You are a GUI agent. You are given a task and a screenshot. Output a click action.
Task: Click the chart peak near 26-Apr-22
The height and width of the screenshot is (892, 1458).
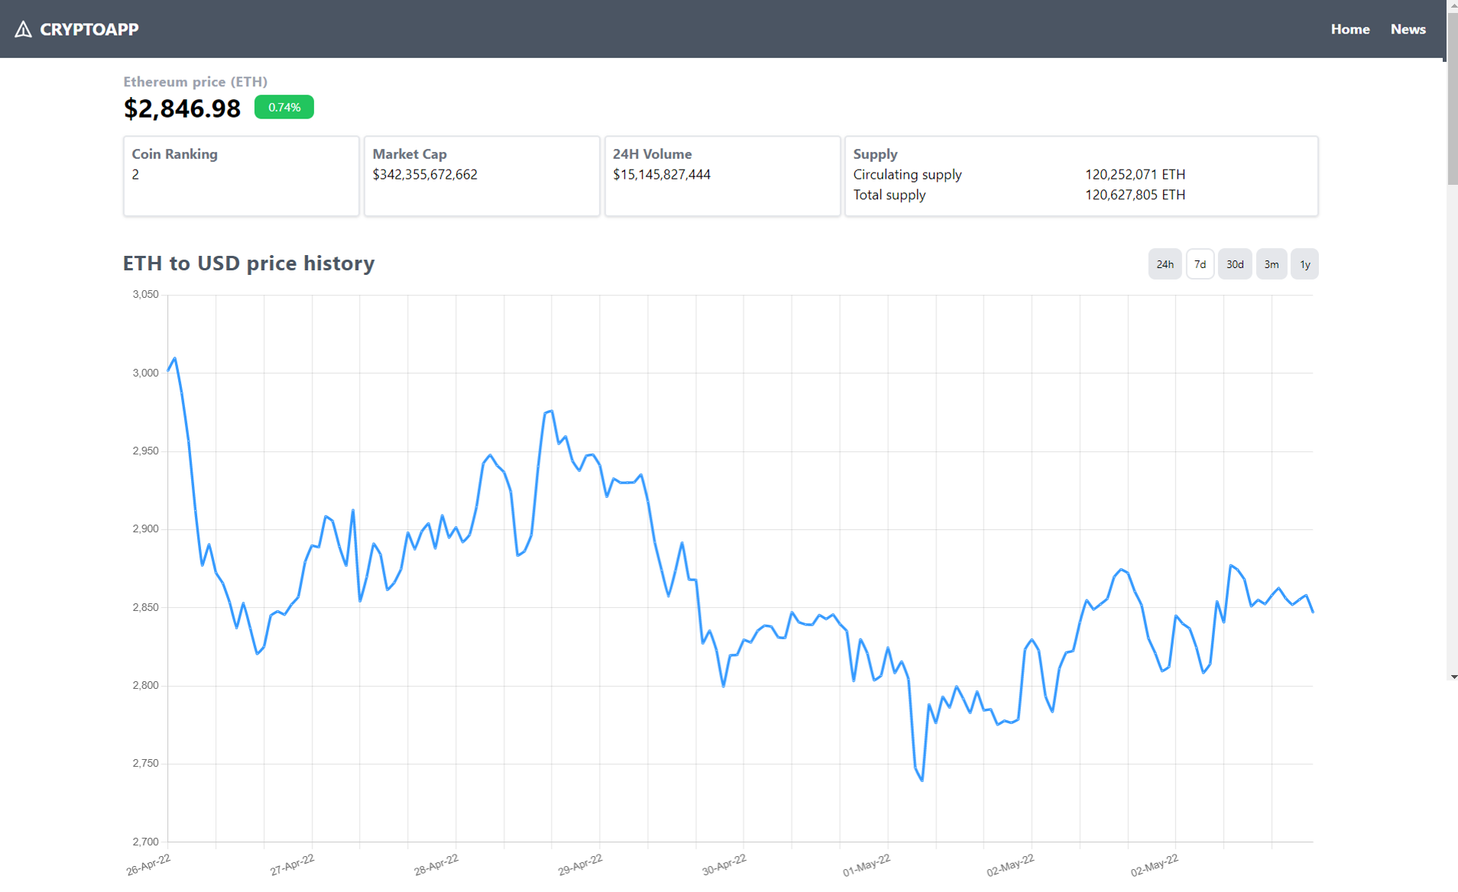[x=175, y=358]
